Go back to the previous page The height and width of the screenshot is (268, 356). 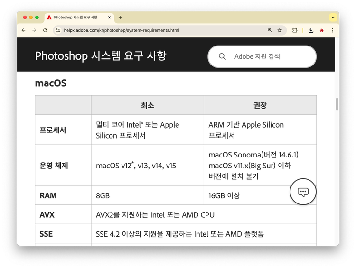pos(24,30)
